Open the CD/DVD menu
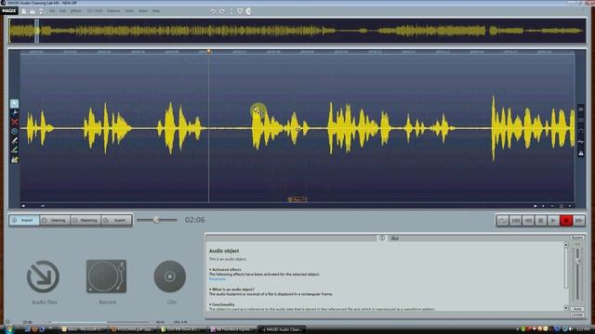The width and height of the screenshot is (595, 334). 95,11
